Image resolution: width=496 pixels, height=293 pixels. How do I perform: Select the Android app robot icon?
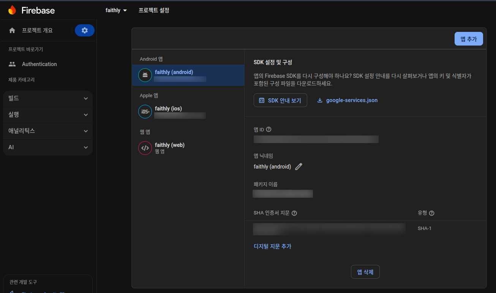point(145,75)
